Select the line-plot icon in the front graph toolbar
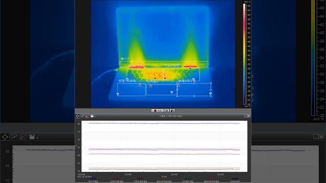 point(83,116)
